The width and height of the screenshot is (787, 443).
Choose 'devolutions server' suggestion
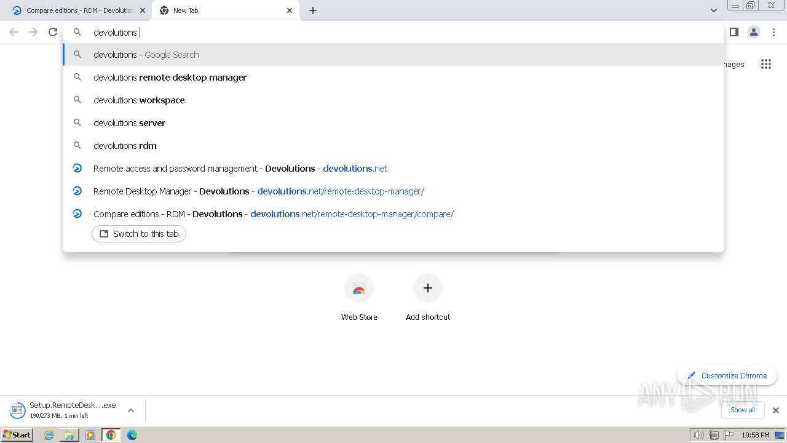(393, 123)
